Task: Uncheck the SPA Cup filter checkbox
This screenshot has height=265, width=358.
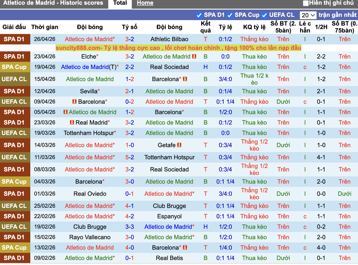Action: (230, 15)
